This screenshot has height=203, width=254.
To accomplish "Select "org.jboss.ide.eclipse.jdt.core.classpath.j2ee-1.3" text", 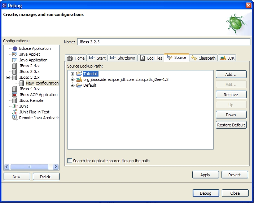I will point(126,79).
